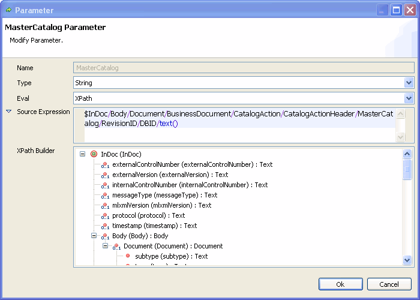Click the externalVersion attribute icon
This screenshot has height=300, width=420.
click(x=105, y=175)
